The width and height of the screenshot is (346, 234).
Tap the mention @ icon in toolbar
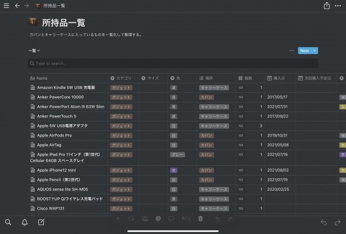coord(158,218)
